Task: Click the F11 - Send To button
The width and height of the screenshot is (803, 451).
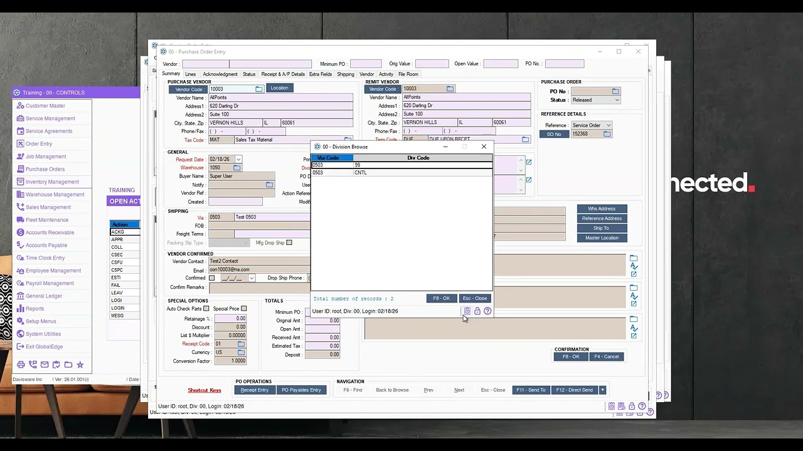Action: pos(531,390)
